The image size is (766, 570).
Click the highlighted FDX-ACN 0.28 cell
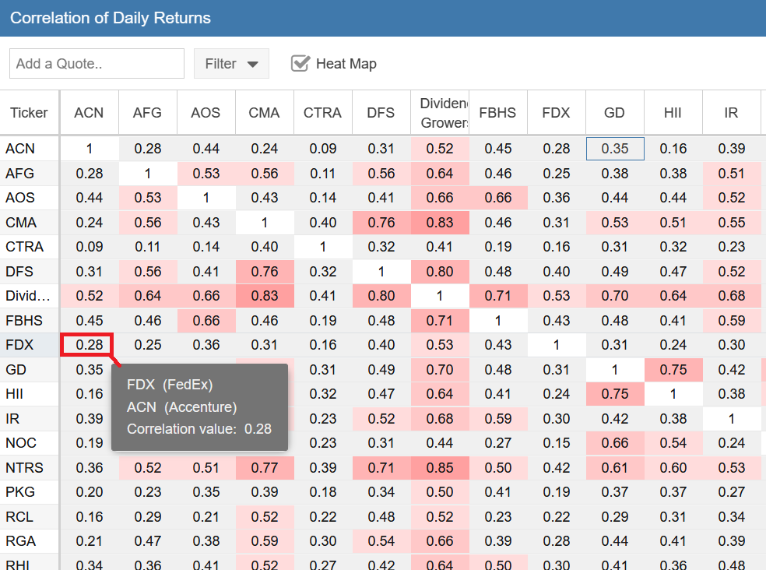pos(89,345)
